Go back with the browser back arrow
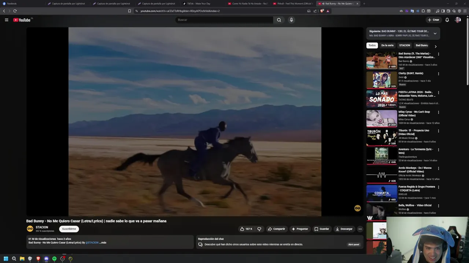 4,11
